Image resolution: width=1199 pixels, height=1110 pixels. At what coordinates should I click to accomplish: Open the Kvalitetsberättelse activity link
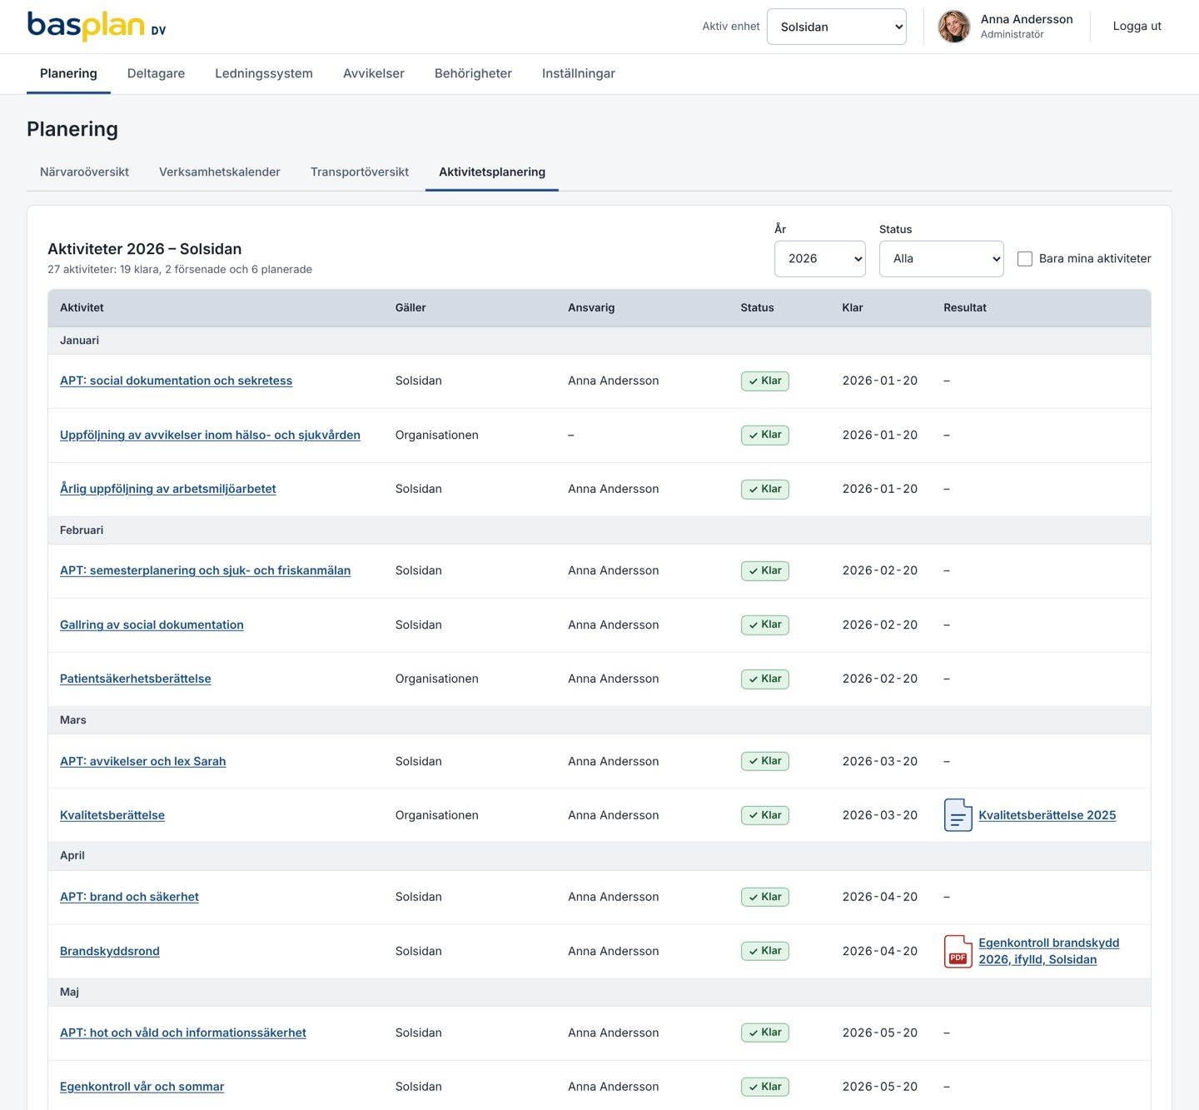112,815
